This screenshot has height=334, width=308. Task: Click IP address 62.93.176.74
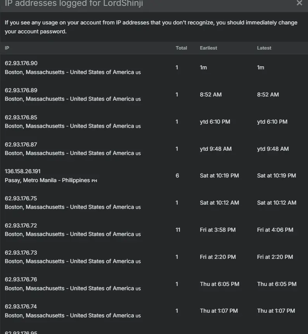(21, 306)
